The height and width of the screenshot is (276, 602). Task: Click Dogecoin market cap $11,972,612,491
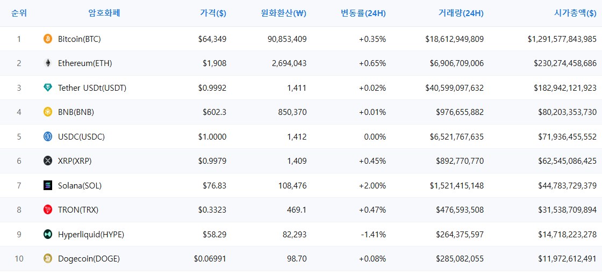click(x=568, y=259)
